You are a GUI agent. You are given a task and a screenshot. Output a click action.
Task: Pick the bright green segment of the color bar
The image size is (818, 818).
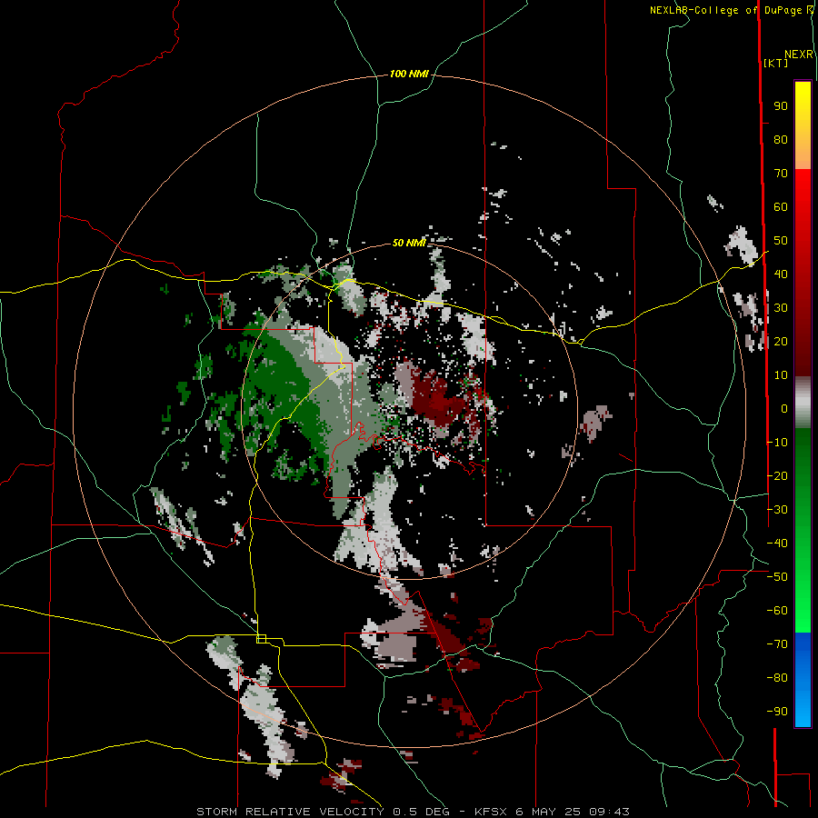(x=803, y=600)
